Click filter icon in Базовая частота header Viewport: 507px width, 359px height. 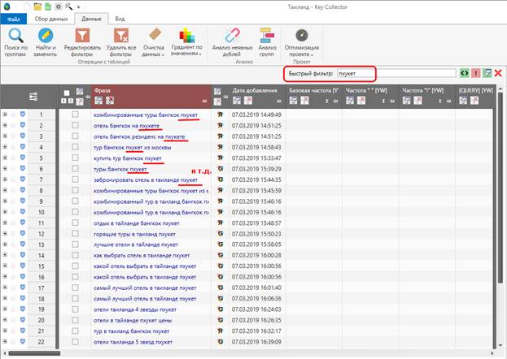(x=293, y=101)
